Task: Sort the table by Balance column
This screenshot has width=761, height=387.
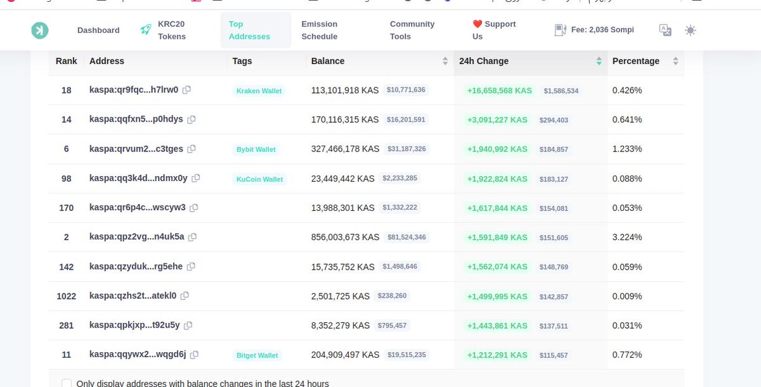Action: [446, 61]
